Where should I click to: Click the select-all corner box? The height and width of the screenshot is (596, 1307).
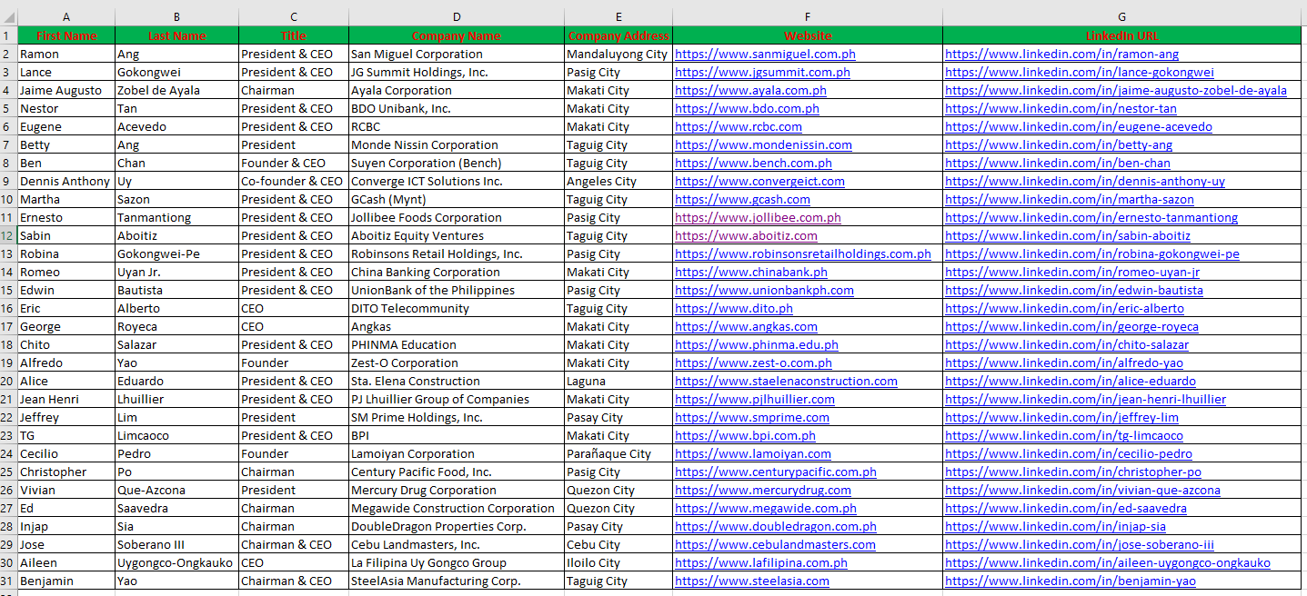click(x=8, y=16)
